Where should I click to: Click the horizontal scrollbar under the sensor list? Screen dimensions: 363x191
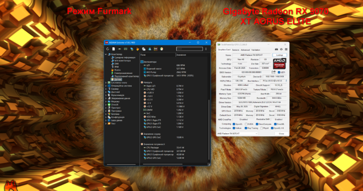[x=163, y=164]
